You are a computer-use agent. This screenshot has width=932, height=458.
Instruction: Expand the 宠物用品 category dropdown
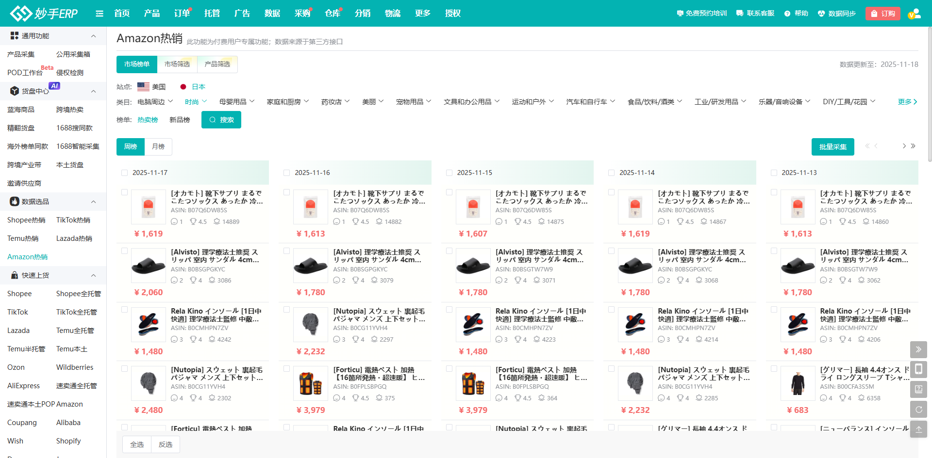(413, 102)
